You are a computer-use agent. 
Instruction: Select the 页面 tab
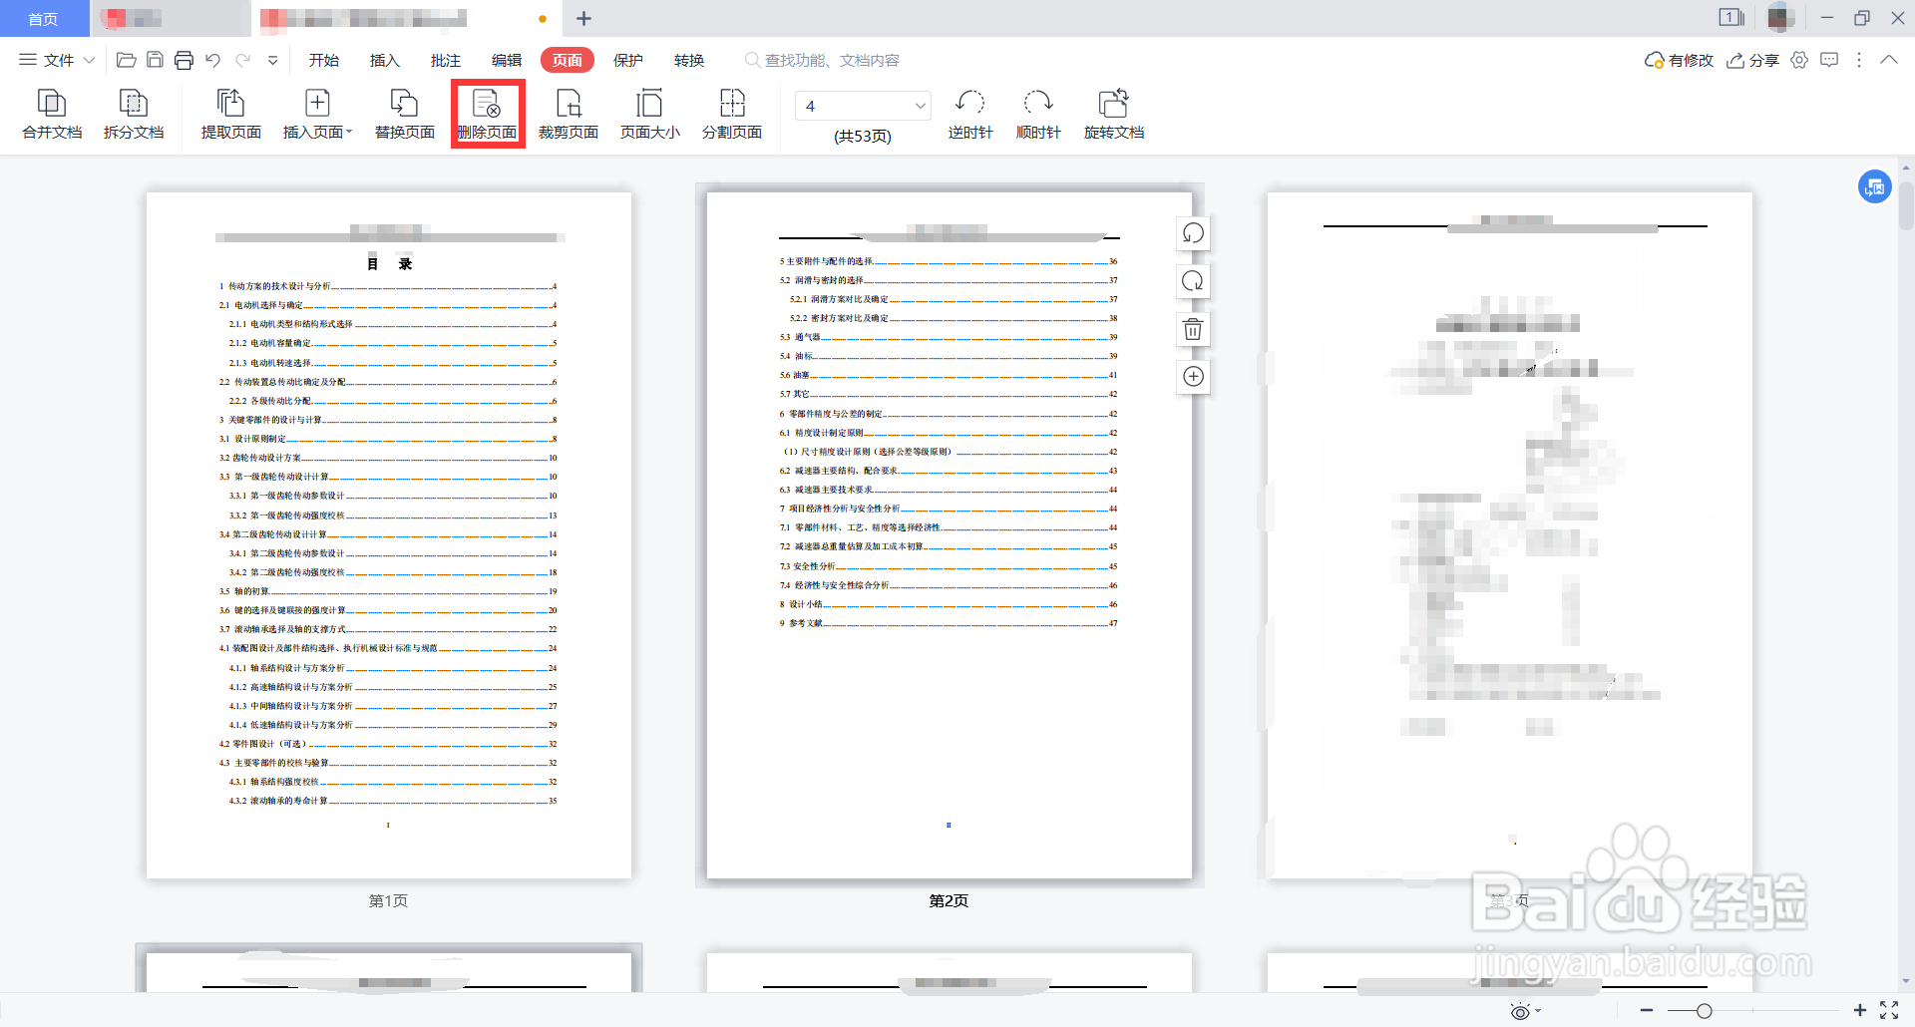pos(568,60)
